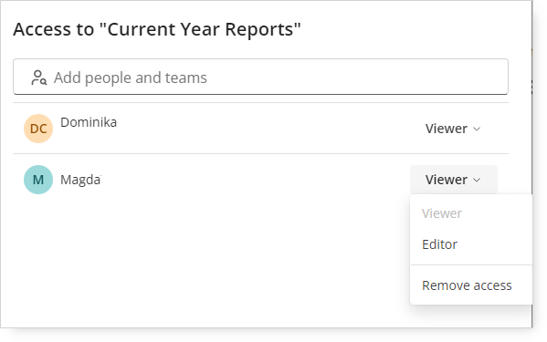Focus the Add people and teams field
547x342 pixels.
(260, 77)
